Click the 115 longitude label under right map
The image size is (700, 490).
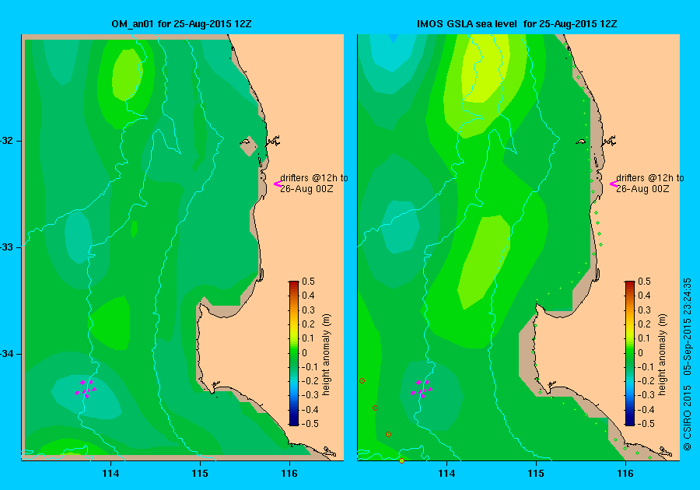(536, 474)
